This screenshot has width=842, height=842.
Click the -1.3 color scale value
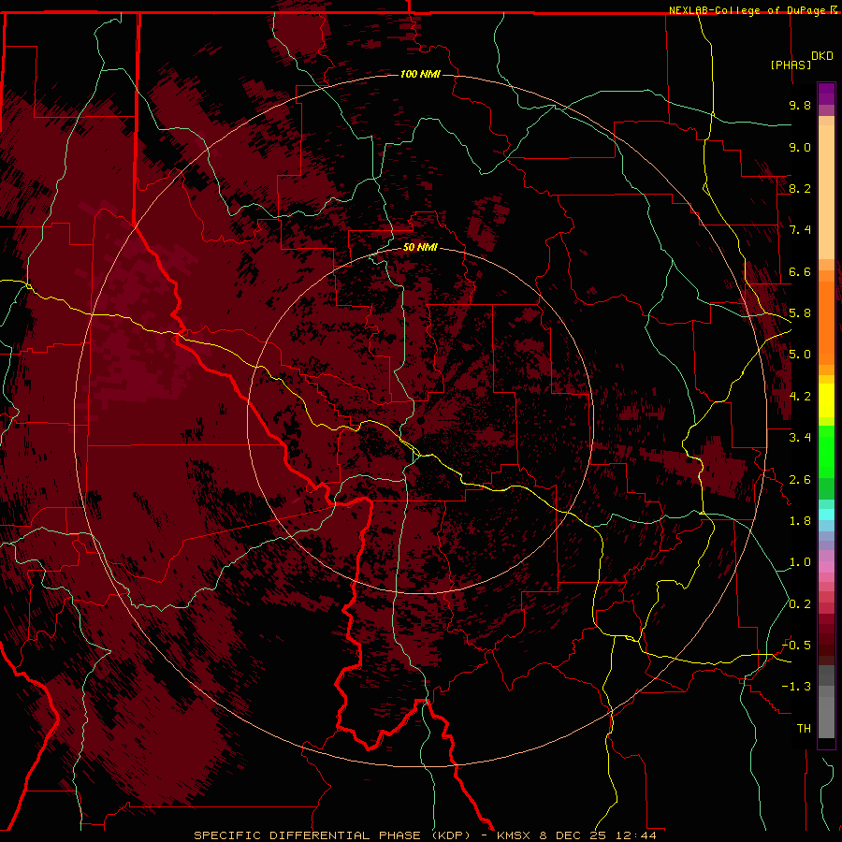click(x=796, y=687)
